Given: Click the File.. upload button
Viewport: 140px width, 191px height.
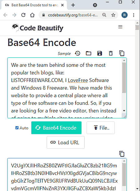Looking at the screenshot, I should (100, 128).
